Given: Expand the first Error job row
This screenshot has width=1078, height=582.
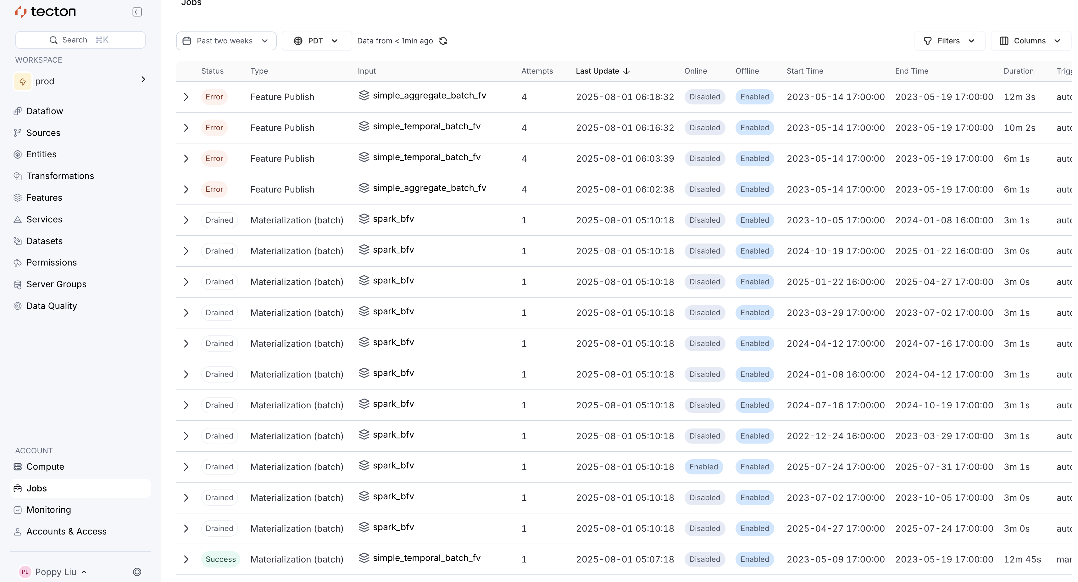Looking at the screenshot, I should click(x=186, y=97).
